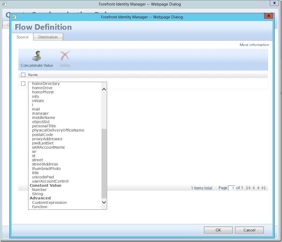Image resolution: width=282 pixels, height=242 pixels.
Task: Select physicalDeliveryOfficeName attribute
Action: tap(58, 130)
